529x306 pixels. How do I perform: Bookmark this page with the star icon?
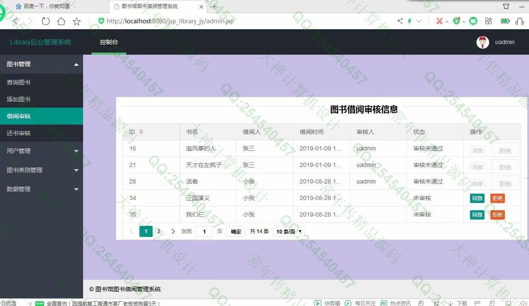(77, 21)
